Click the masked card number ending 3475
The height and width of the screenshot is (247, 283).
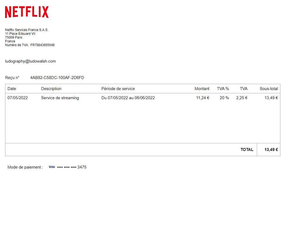[x=72, y=167]
